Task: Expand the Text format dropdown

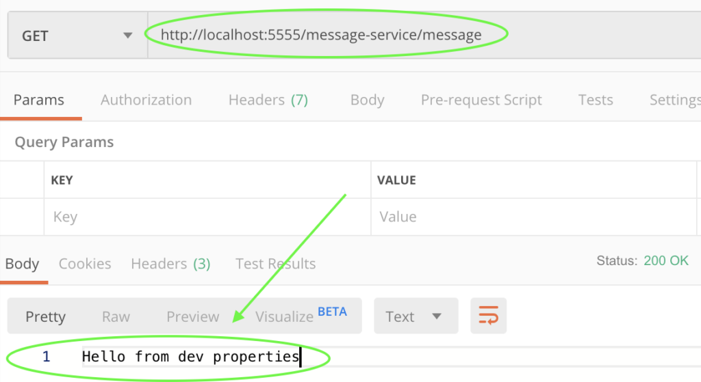Action: pyautogui.click(x=416, y=316)
